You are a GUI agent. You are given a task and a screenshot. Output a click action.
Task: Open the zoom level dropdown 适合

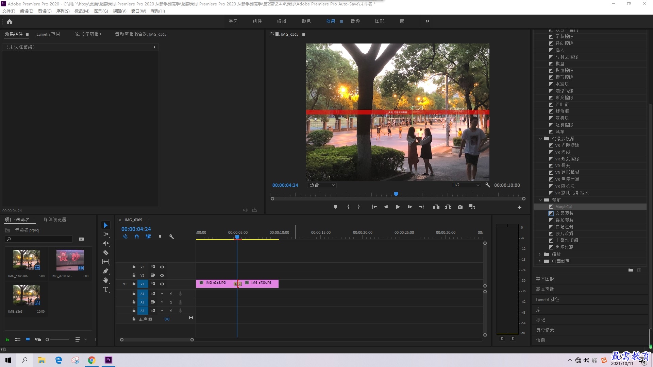pyautogui.click(x=322, y=185)
